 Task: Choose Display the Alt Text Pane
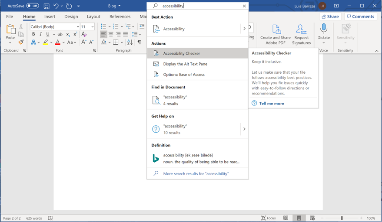198,64
